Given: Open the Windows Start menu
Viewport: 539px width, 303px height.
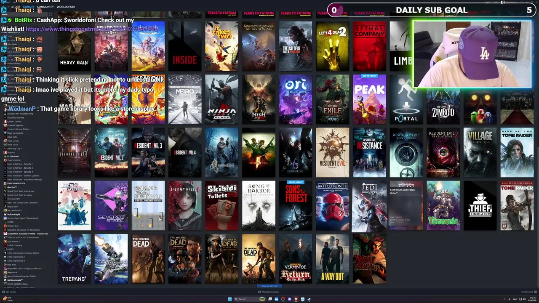Looking at the screenshot, I should pos(230,299).
